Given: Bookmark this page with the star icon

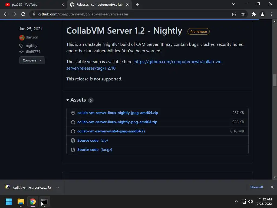Looking at the screenshot, I should [243, 14].
